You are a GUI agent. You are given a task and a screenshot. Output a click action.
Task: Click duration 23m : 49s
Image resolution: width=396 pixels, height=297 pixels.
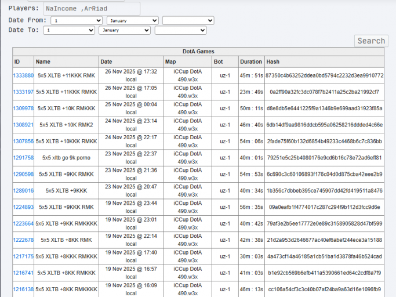pos(251,92)
